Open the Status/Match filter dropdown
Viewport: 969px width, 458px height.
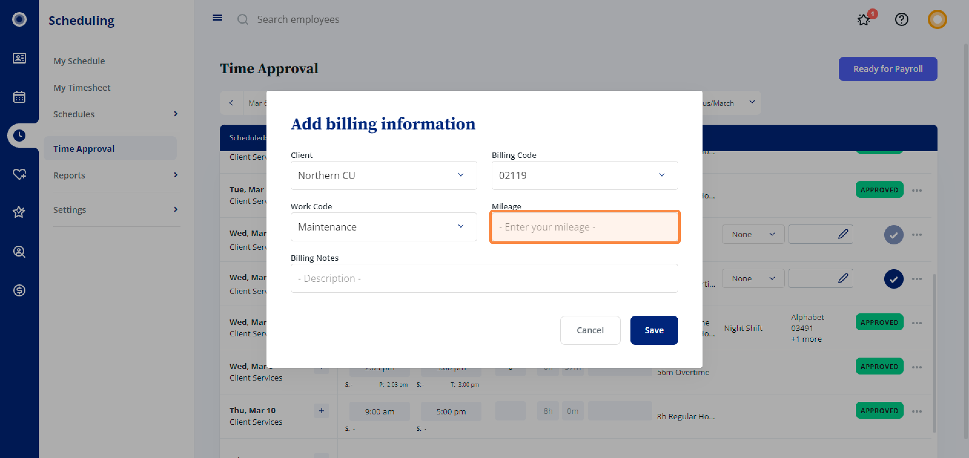coord(732,103)
